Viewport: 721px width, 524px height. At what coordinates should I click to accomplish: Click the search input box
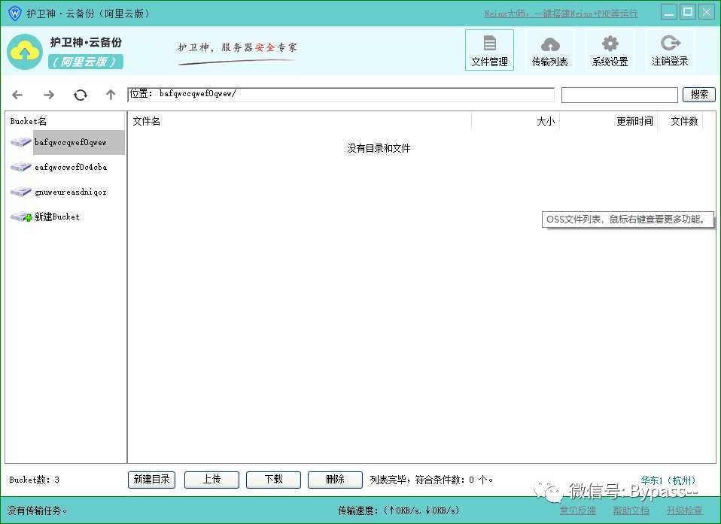(x=619, y=95)
